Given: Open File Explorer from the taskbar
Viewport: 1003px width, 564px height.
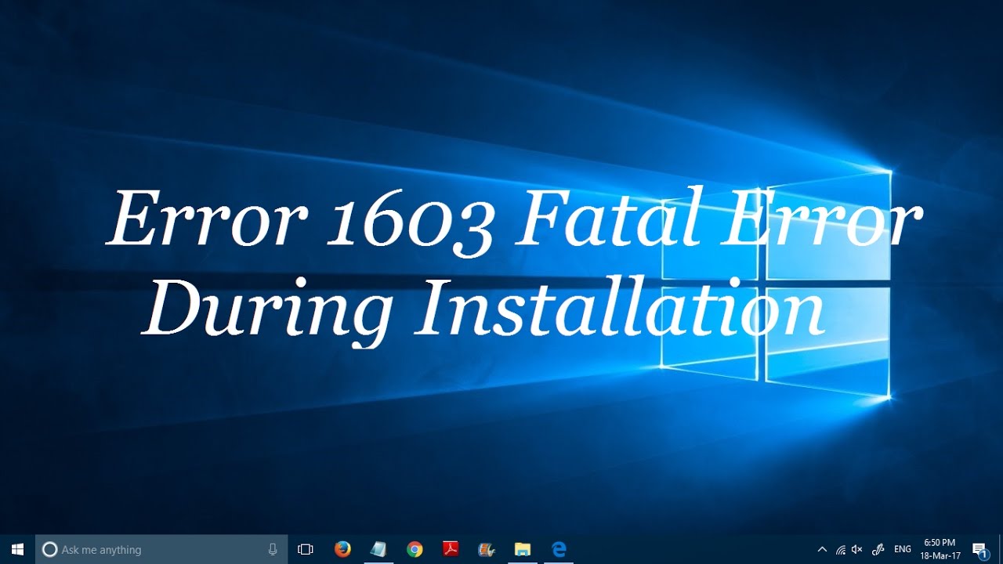Looking at the screenshot, I should (x=523, y=549).
